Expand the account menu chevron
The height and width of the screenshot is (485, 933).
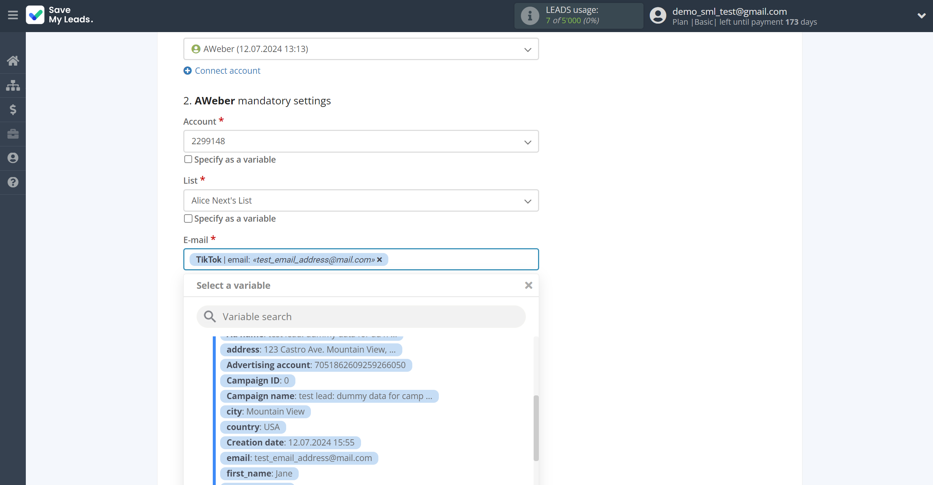click(x=921, y=15)
